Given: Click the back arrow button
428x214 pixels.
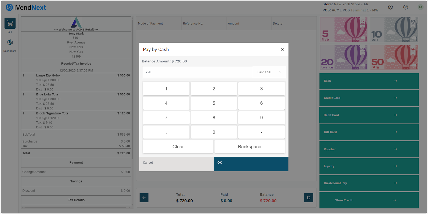Looking at the screenshot, I should point(144,198).
